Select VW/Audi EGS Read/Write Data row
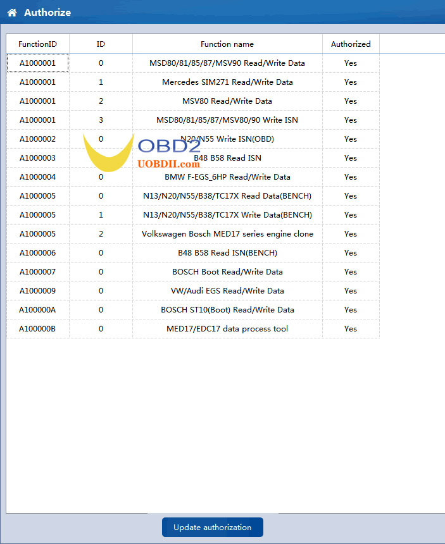 point(193,291)
